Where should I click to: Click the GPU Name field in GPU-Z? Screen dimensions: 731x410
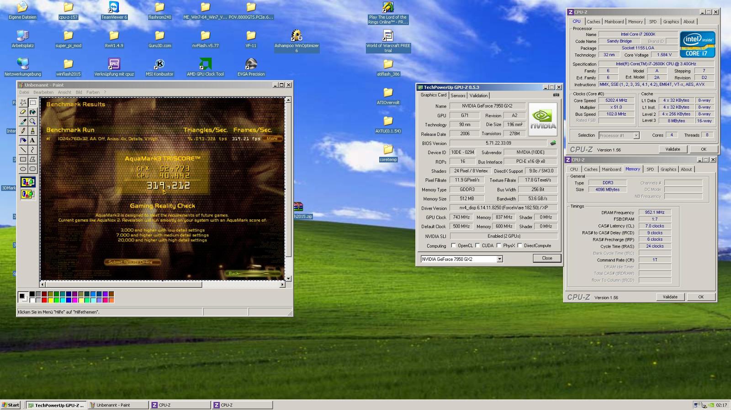click(x=487, y=106)
